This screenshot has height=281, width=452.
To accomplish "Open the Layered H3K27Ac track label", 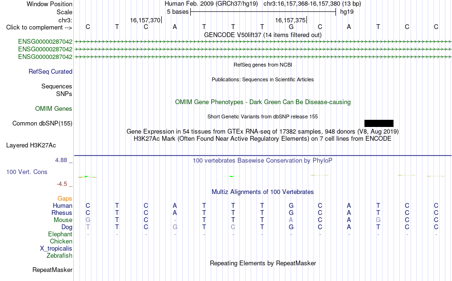I will (31, 145).
